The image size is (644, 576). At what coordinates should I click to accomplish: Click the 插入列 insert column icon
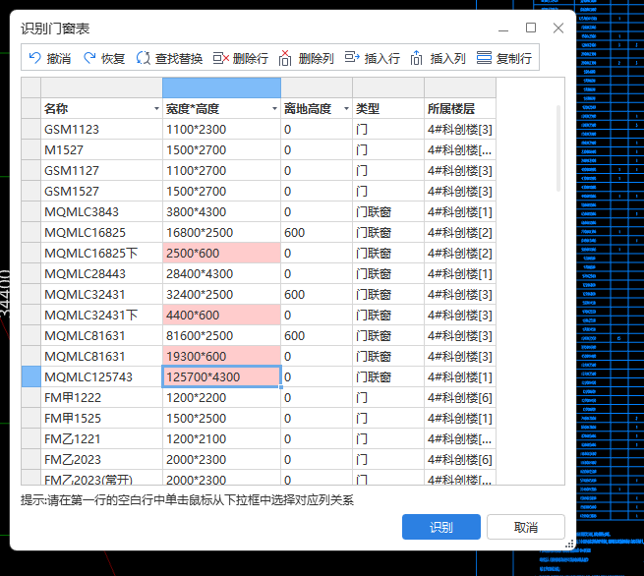pyautogui.click(x=417, y=58)
